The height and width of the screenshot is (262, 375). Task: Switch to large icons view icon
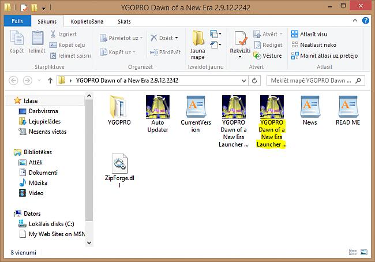[364, 252]
